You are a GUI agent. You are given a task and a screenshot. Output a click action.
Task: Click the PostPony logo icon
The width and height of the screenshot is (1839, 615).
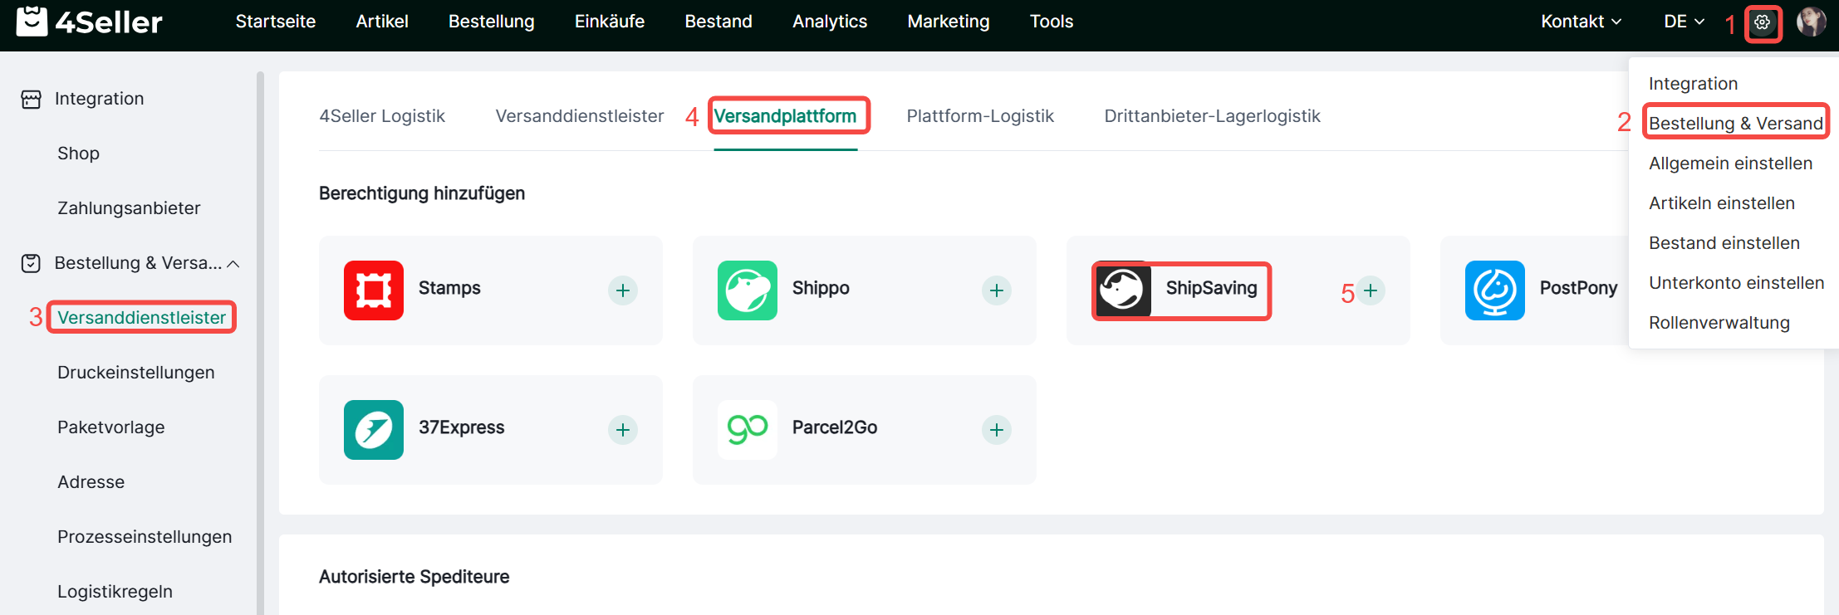point(1494,290)
